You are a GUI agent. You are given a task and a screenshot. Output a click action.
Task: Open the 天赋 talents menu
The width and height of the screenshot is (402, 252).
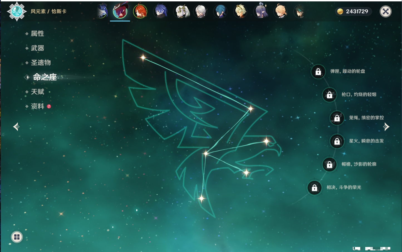click(x=37, y=92)
